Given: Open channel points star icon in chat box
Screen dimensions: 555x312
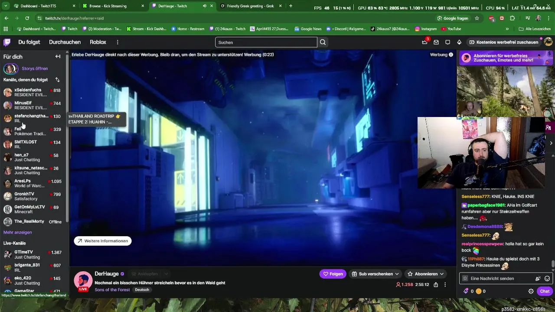Looking at the screenshot, I should point(465,279).
